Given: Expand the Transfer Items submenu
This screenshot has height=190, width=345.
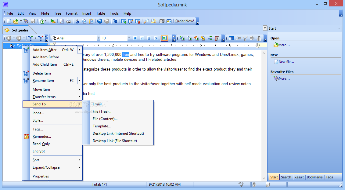Looking at the screenshot, I should pos(53,97).
